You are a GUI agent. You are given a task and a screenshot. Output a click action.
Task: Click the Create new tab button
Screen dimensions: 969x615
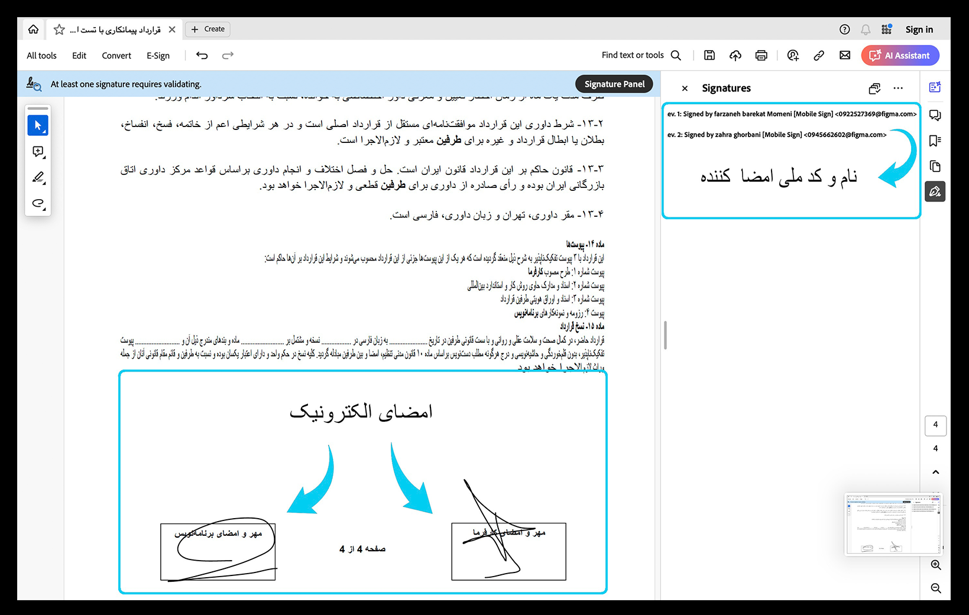pos(208,29)
